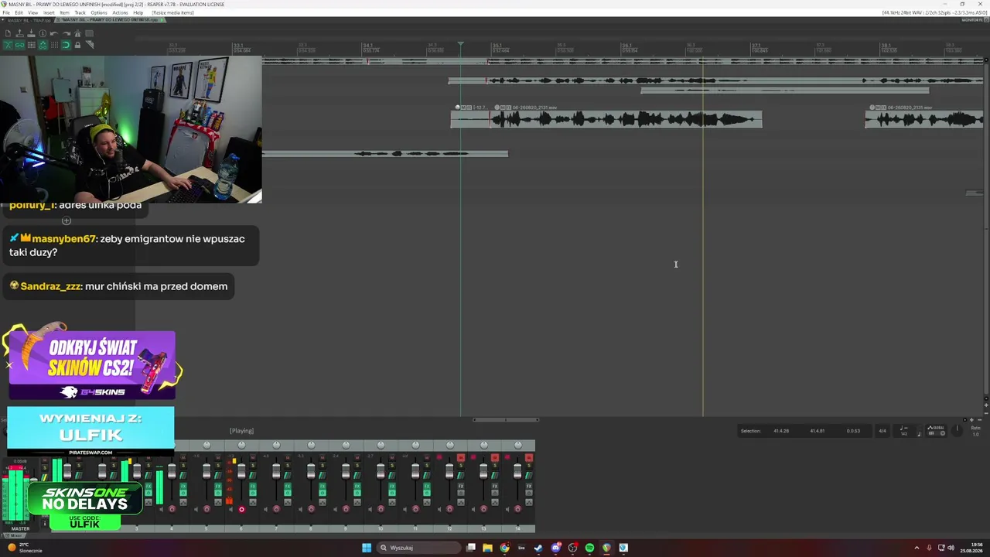The image size is (990, 557).
Task: Arm mixer track 8 for recording
Action: (x=311, y=509)
